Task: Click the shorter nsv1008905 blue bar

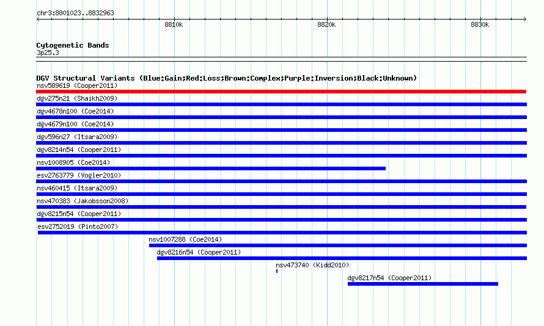Action: click(x=211, y=168)
